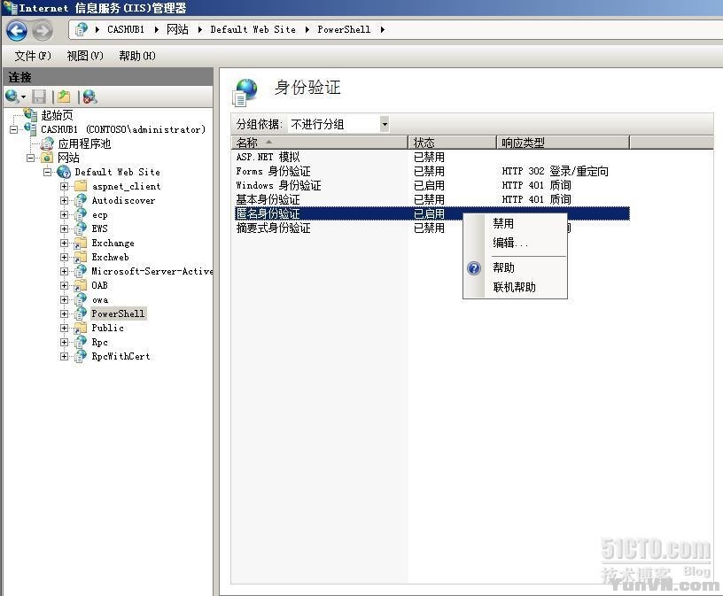Open the 帮助(H) menu
Screen dimensions: 723x596
point(137,56)
